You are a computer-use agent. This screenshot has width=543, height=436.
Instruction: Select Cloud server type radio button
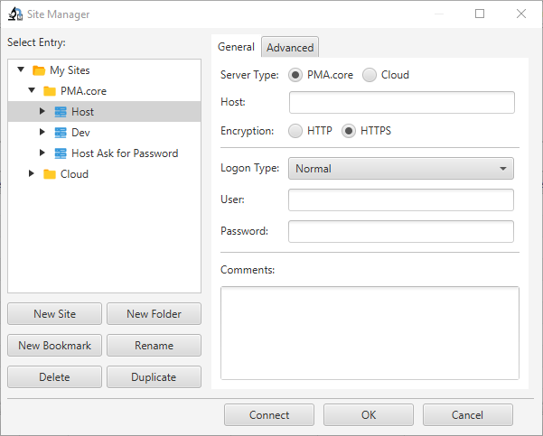pos(370,76)
